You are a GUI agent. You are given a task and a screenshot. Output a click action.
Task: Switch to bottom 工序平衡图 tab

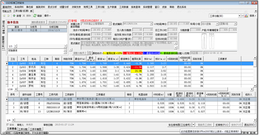click(x=36, y=129)
